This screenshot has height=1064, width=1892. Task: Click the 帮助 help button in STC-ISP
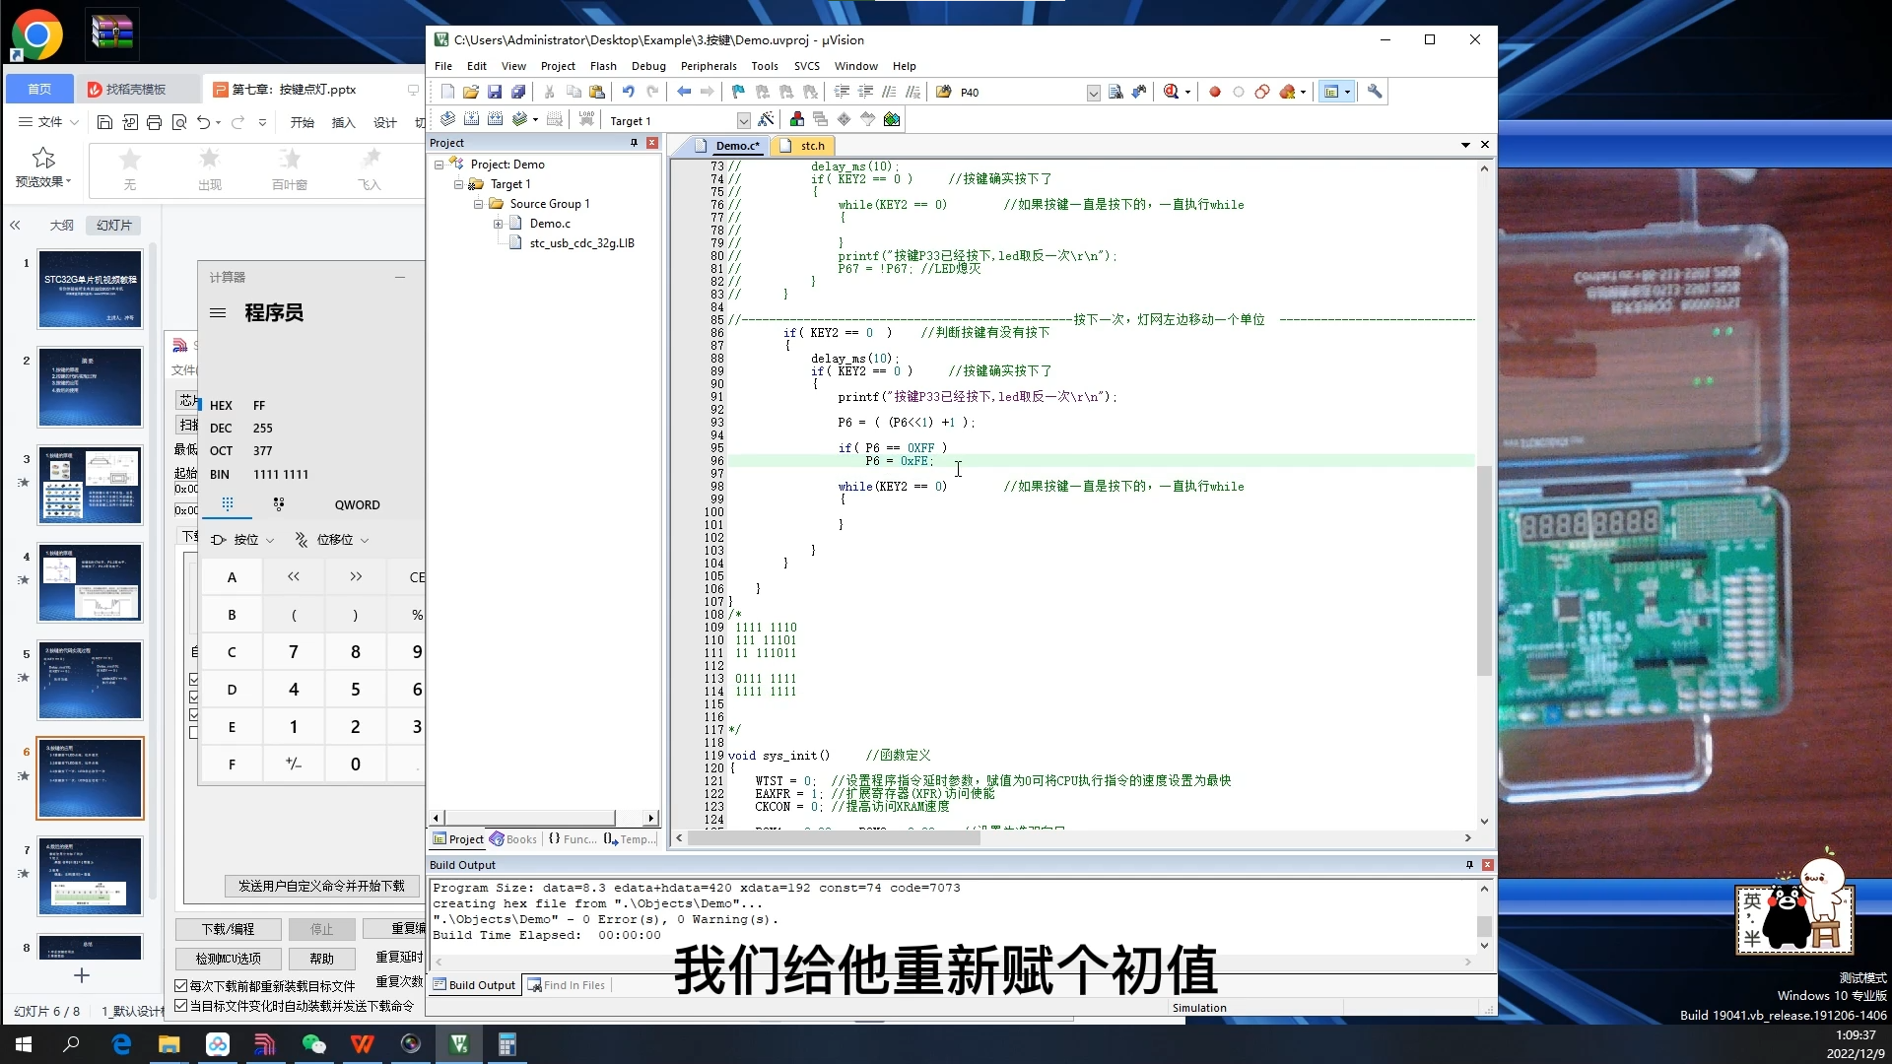[x=321, y=958]
